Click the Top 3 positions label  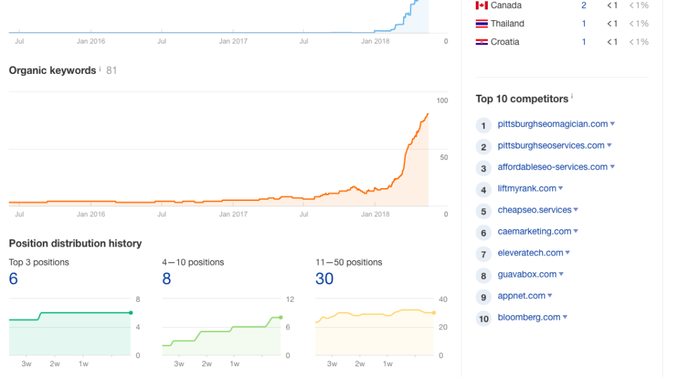[38, 263]
